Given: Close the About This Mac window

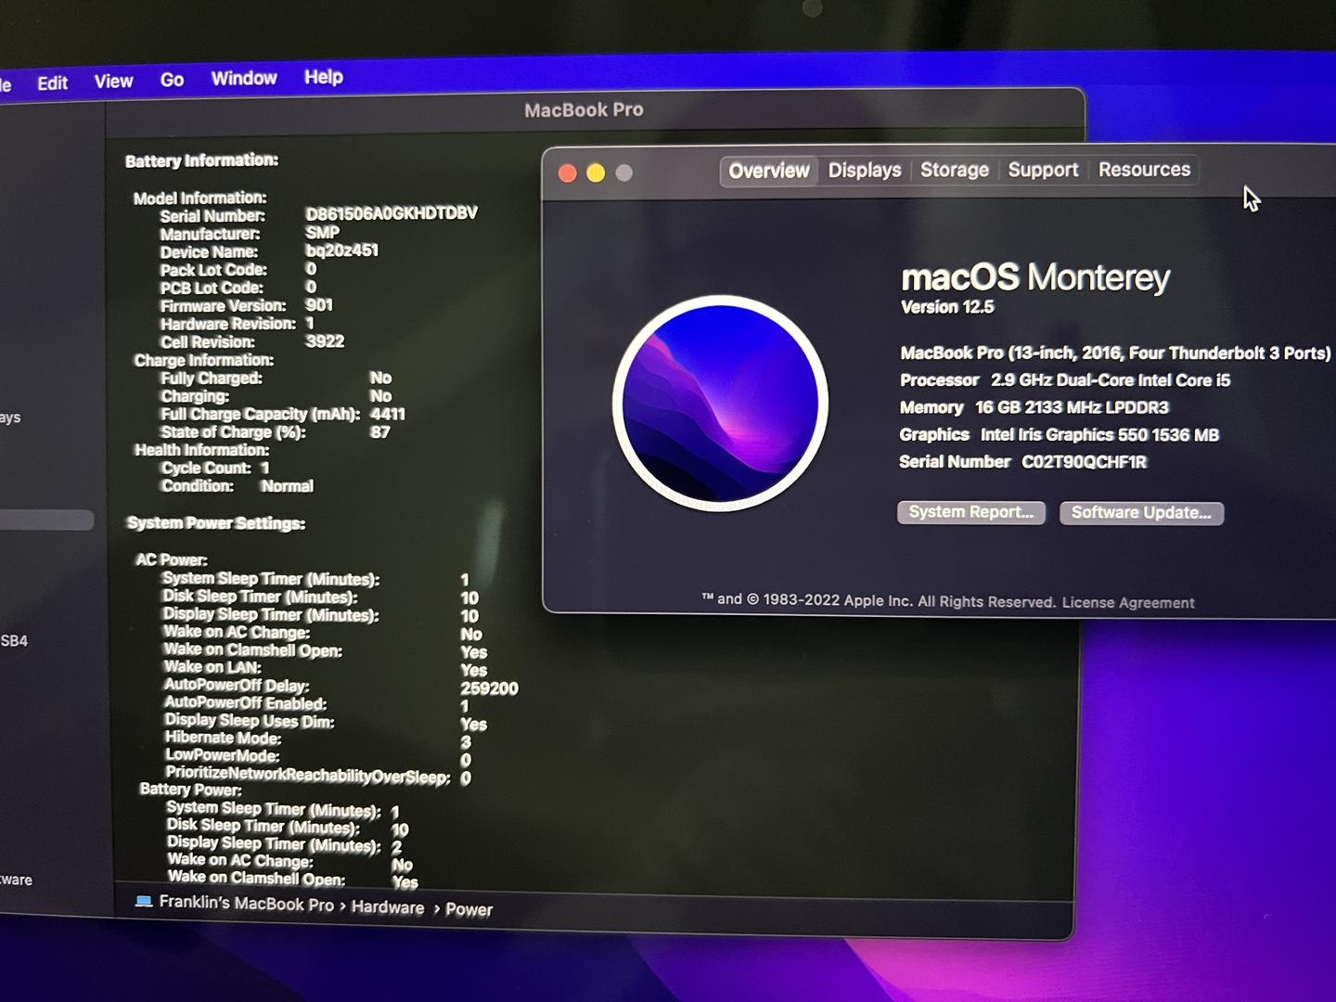Looking at the screenshot, I should [x=568, y=173].
